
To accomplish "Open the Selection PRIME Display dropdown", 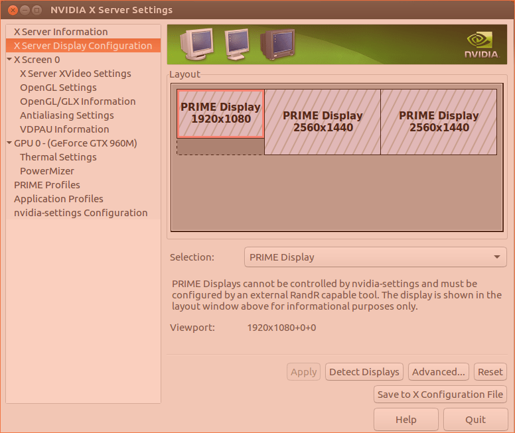I will (376, 257).
